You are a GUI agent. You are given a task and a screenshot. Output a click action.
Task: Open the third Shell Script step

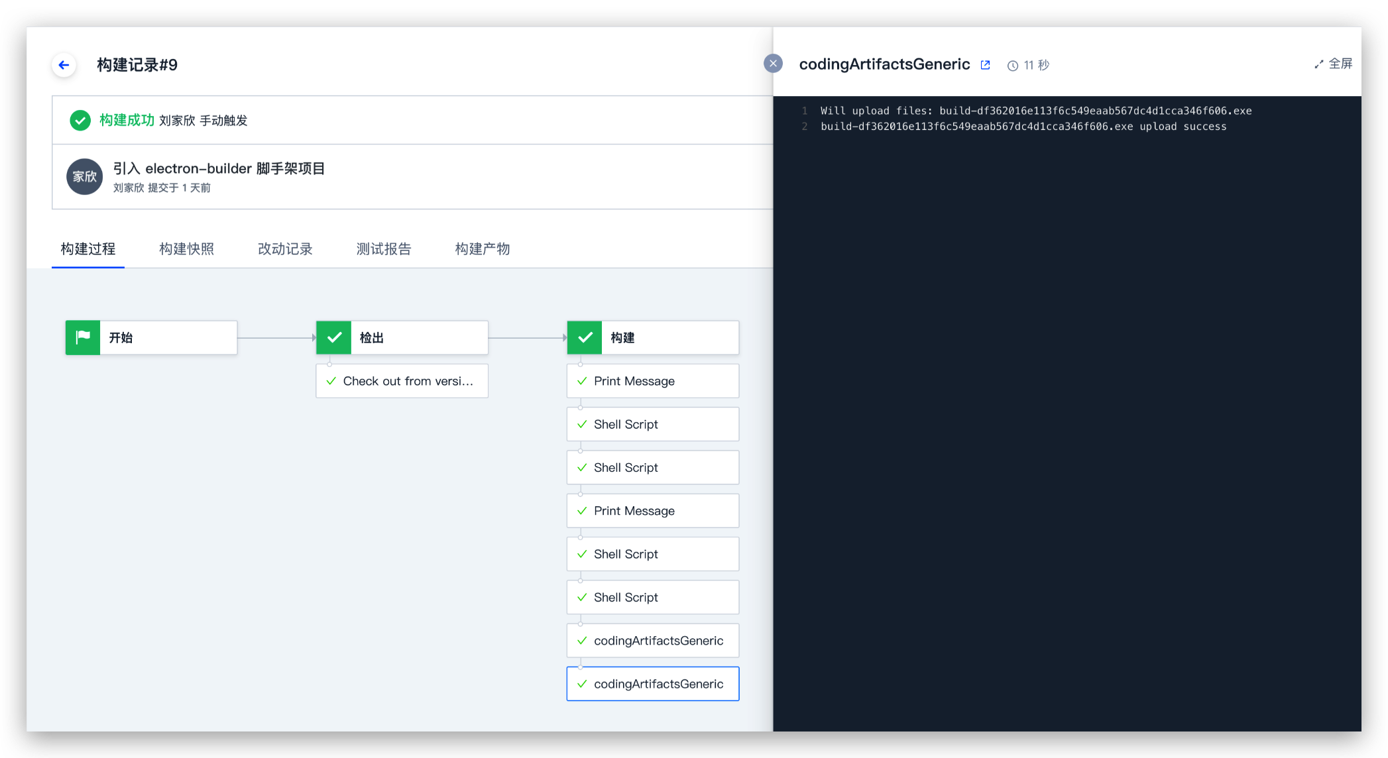point(653,554)
